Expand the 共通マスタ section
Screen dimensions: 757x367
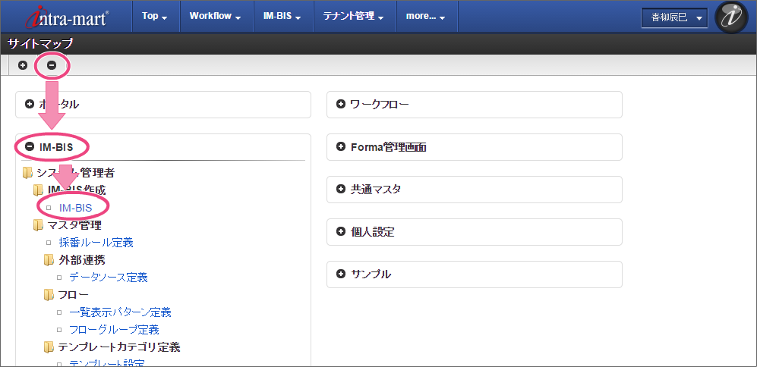point(341,190)
